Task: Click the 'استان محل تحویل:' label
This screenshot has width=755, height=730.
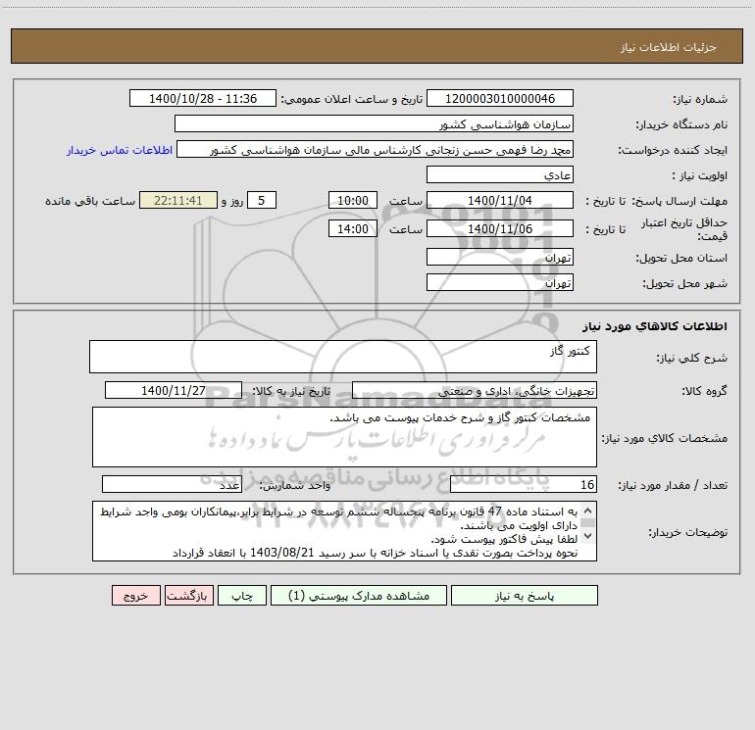Action: tap(681, 259)
